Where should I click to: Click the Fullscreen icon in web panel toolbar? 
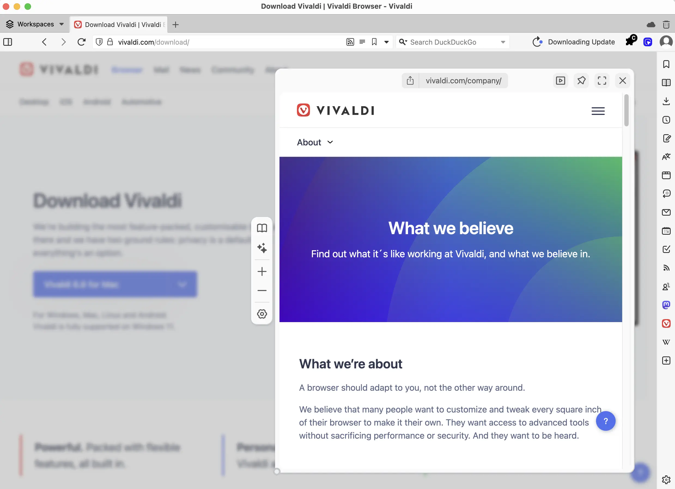(x=602, y=81)
